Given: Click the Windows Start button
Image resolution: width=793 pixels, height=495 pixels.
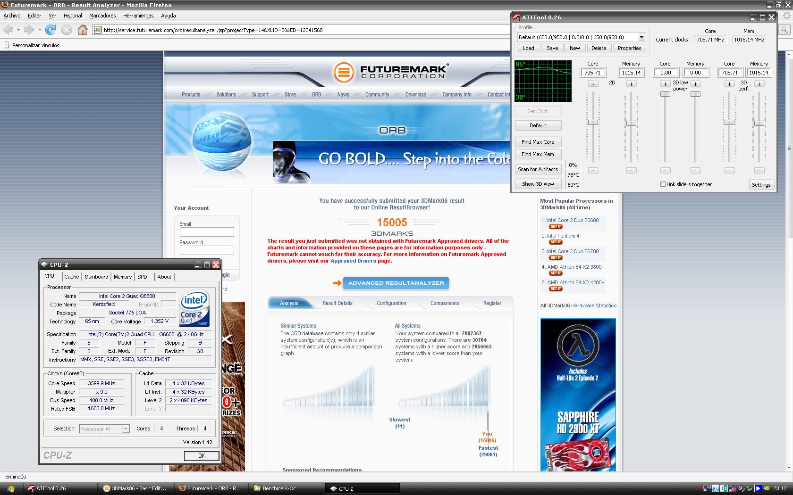Looking at the screenshot, I should [x=10, y=488].
